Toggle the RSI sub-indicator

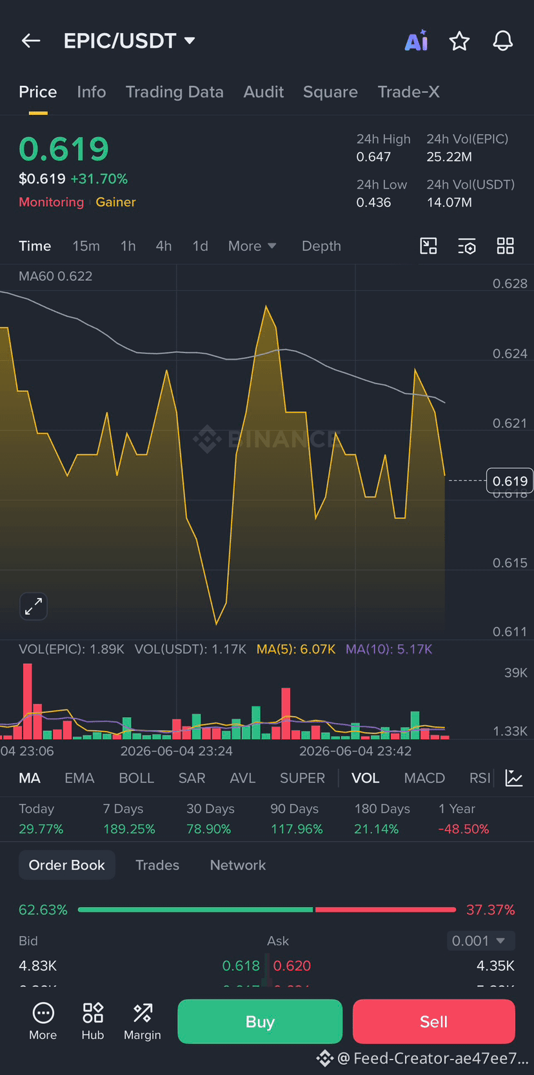[x=480, y=778]
